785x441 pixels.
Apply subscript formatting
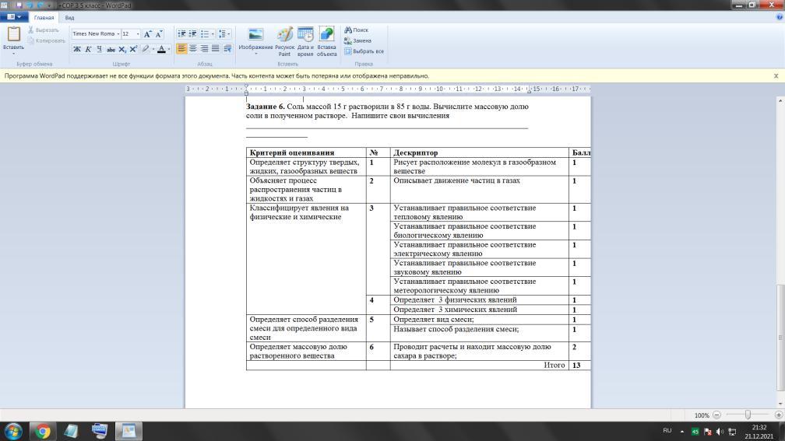pos(122,49)
